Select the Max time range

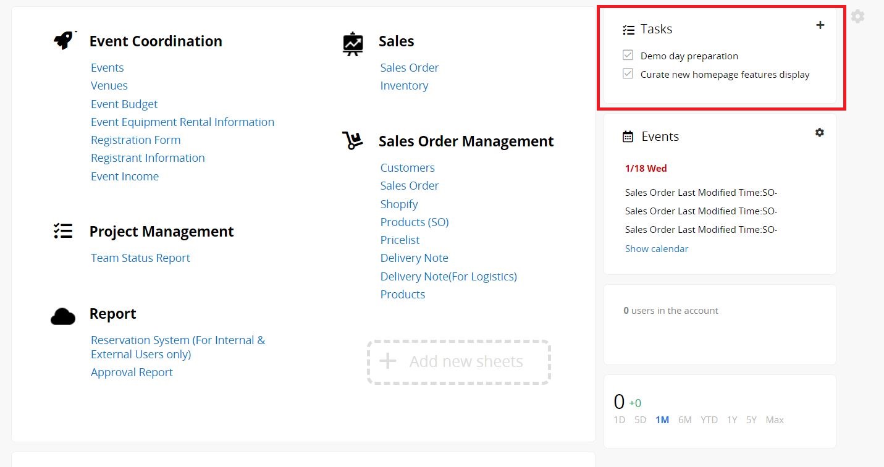tap(775, 420)
